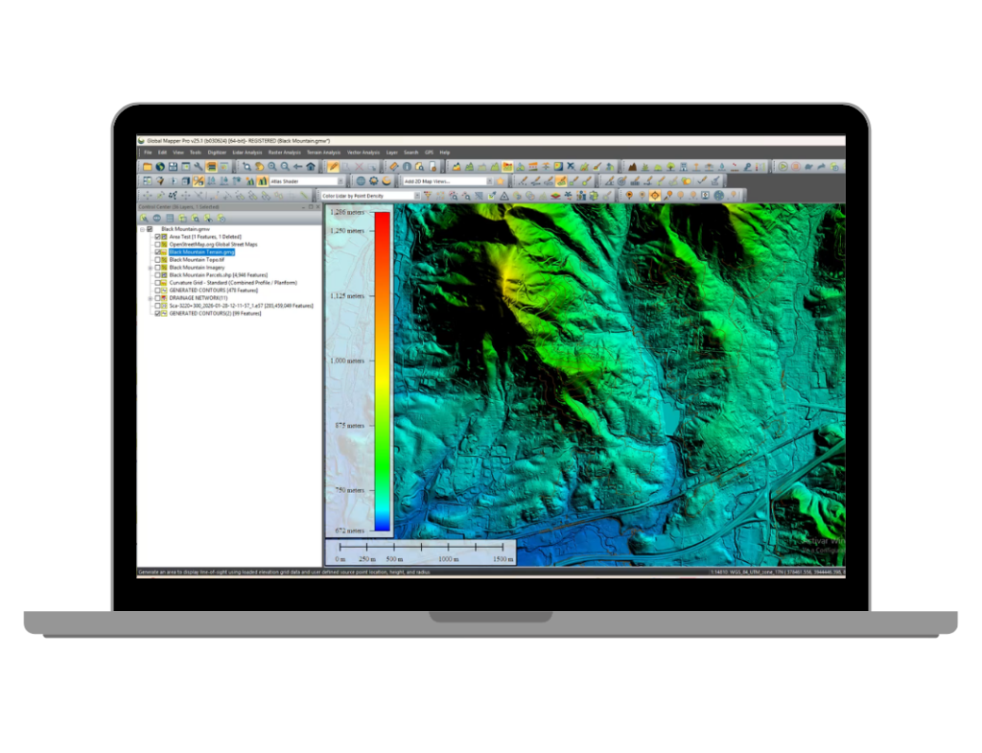This screenshot has height=753, width=982.
Task: Click the elevation legend color ramp
Action: [383, 371]
